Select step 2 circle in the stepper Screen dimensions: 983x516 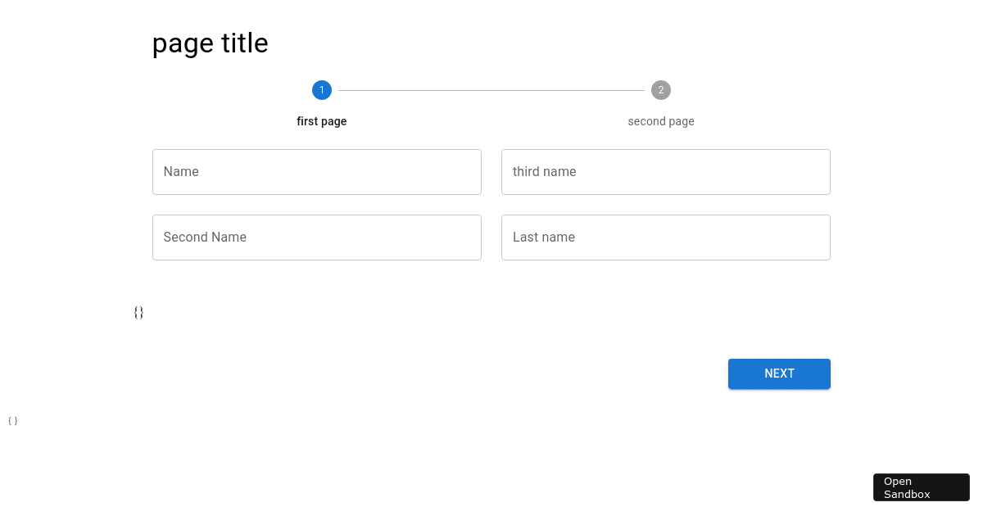(x=661, y=90)
